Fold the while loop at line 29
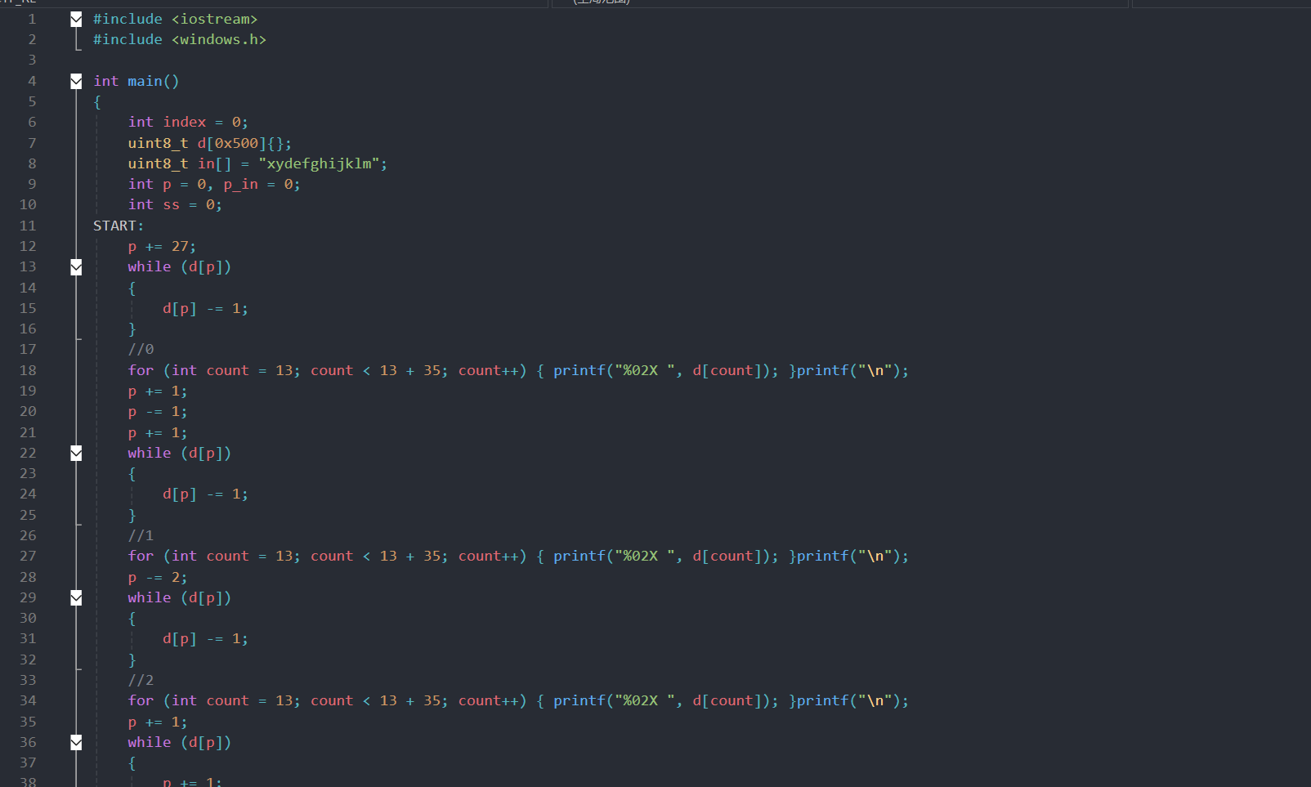The width and height of the screenshot is (1311, 787). pos(76,597)
